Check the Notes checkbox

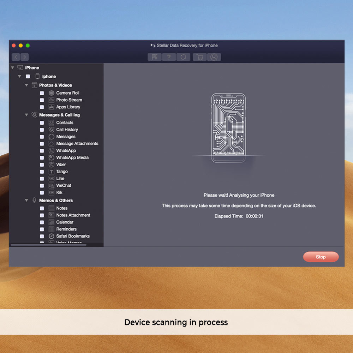pyautogui.click(x=42, y=208)
